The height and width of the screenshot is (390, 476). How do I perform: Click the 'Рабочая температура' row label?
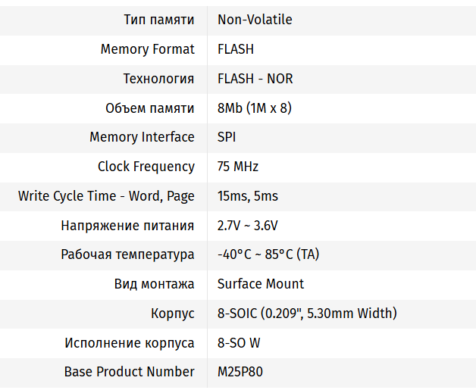click(x=127, y=254)
